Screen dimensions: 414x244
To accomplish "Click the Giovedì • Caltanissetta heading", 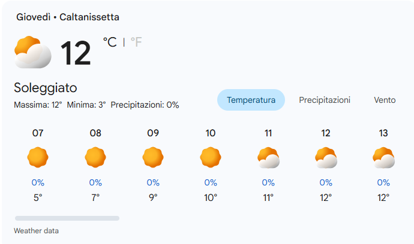I will pos(68,17).
